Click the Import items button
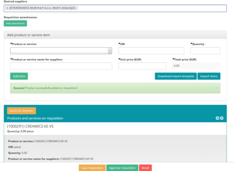 209,76
